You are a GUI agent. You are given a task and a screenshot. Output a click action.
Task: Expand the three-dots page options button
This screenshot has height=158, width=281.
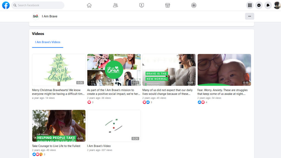(x=249, y=16)
